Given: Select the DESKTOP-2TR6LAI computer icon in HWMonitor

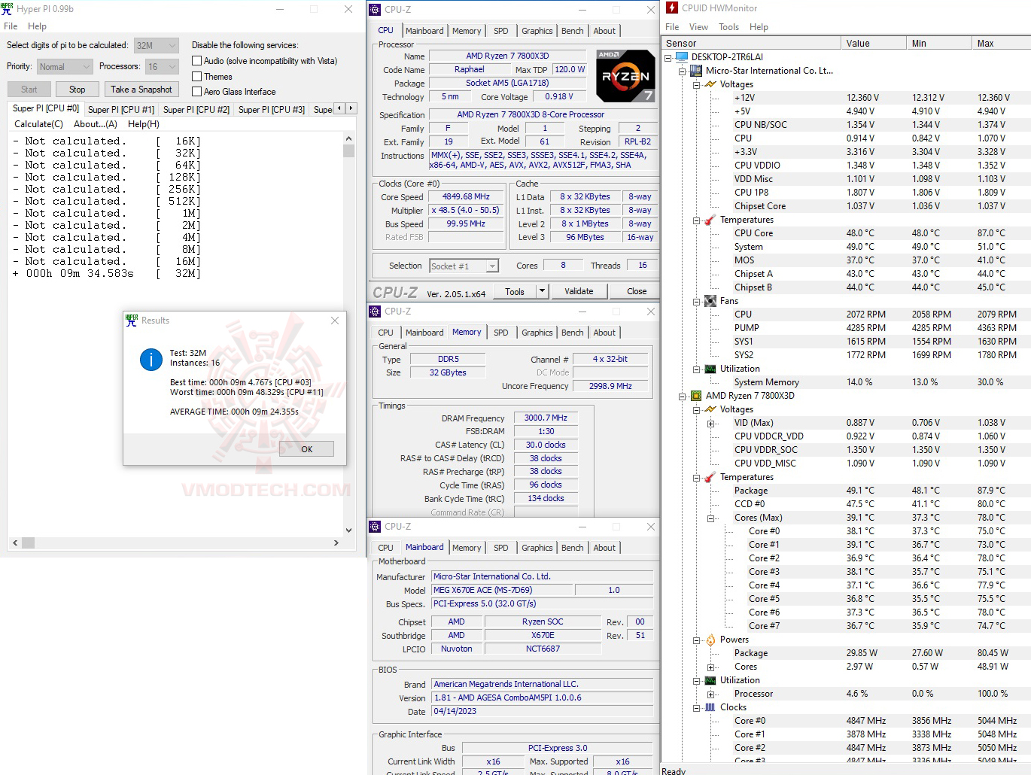Looking at the screenshot, I should coord(682,57).
